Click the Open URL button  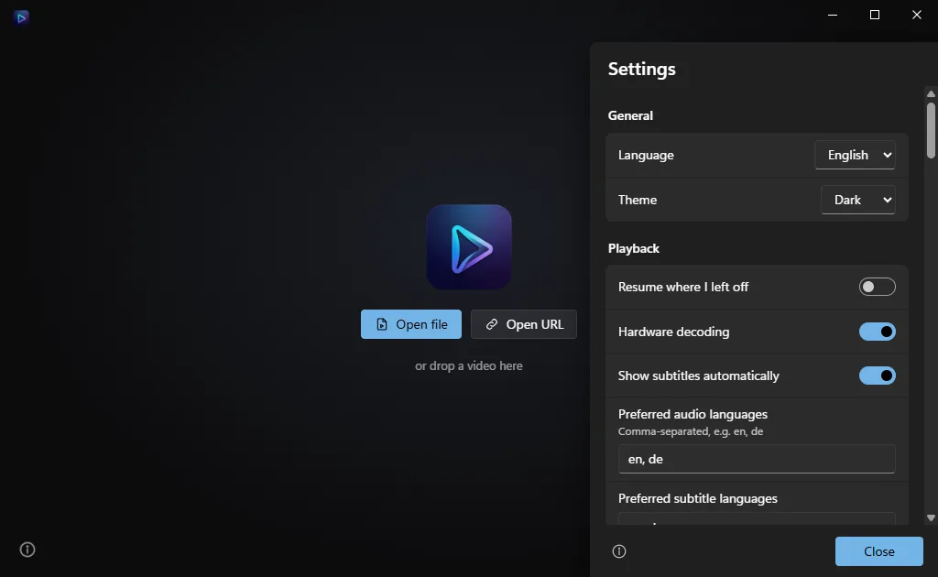(524, 324)
